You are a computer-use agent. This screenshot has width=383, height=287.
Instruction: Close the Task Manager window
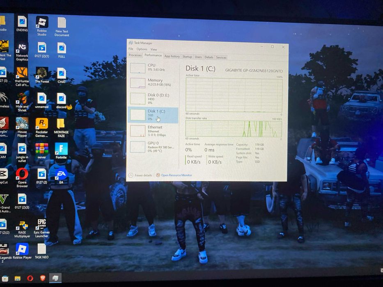click(x=283, y=47)
